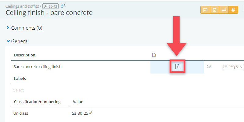Click the hash numbering icon button
The image size is (244, 122).
pyautogui.click(x=233, y=10)
